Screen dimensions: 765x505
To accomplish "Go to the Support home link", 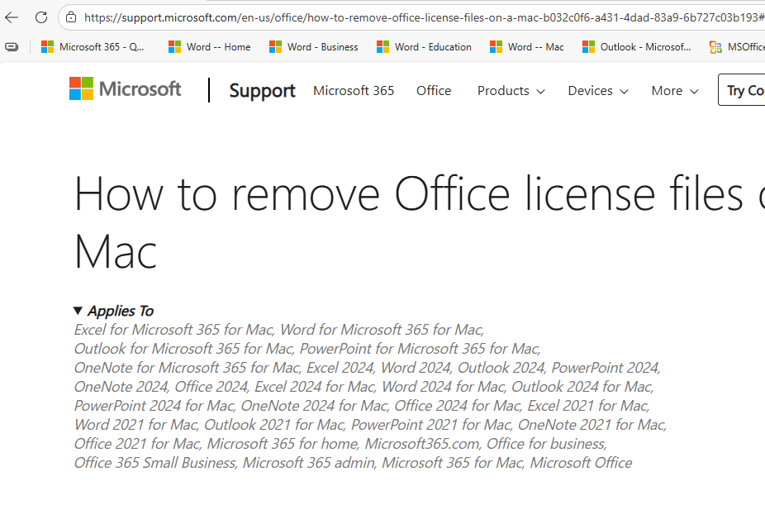I will (x=262, y=91).
